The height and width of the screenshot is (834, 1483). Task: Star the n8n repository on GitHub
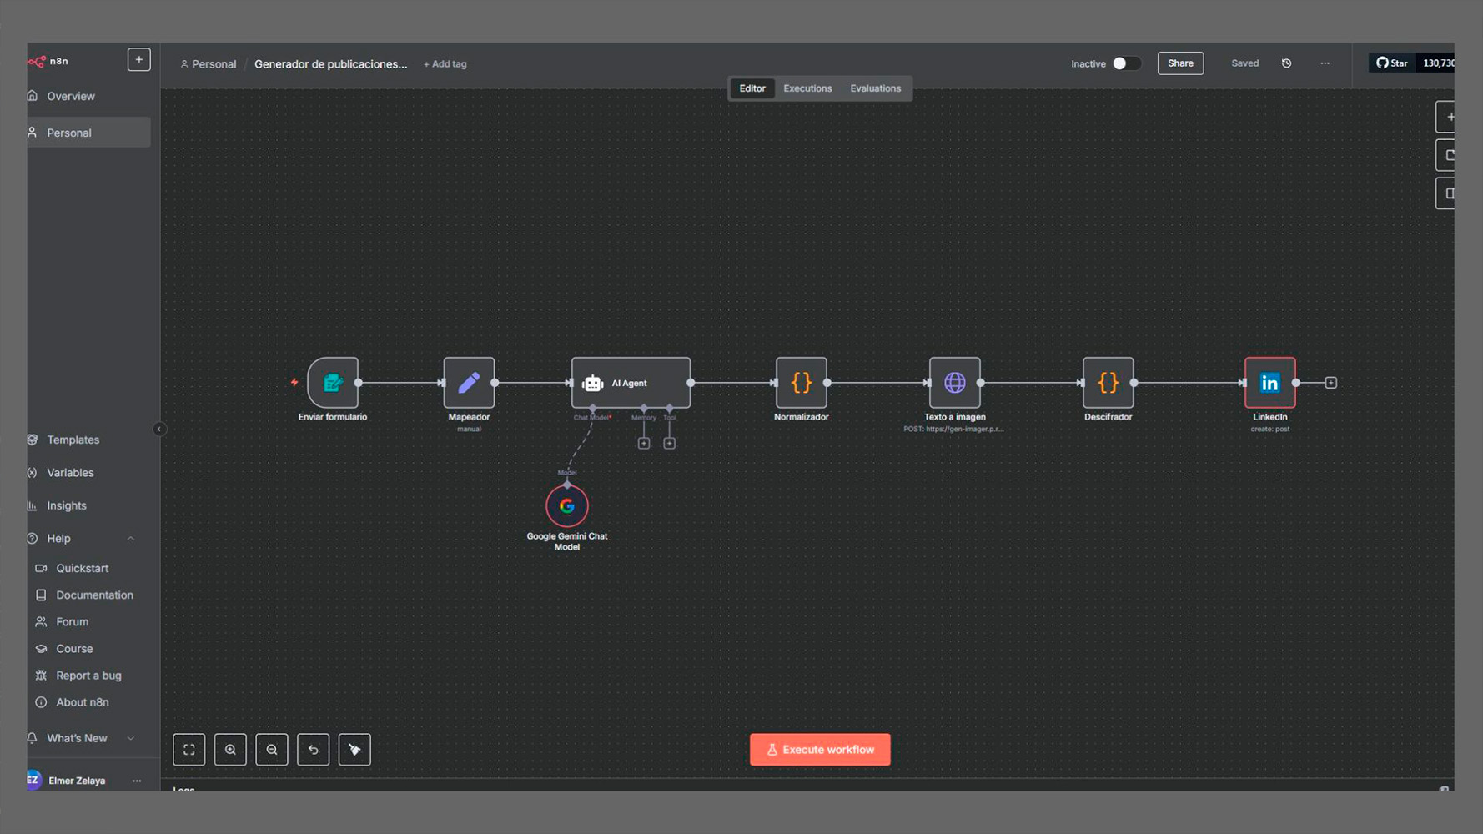(x=1390, y=63)
